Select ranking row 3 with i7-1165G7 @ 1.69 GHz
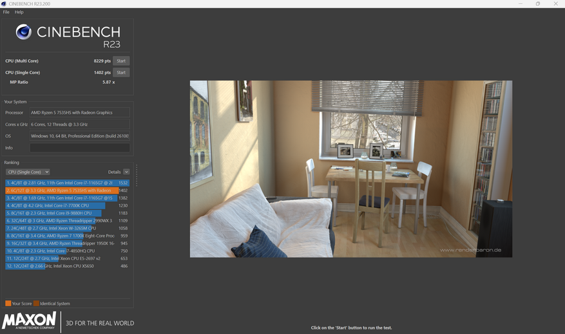The height and width of the screenshot is (334, 565). (x=68, y=198)
